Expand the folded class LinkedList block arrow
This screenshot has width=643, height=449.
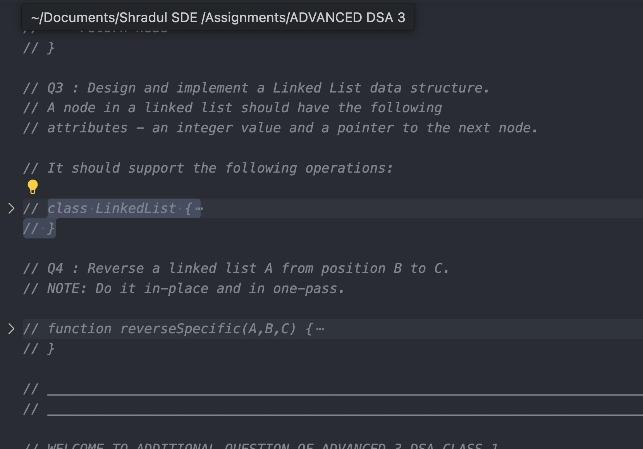point(11,209)
